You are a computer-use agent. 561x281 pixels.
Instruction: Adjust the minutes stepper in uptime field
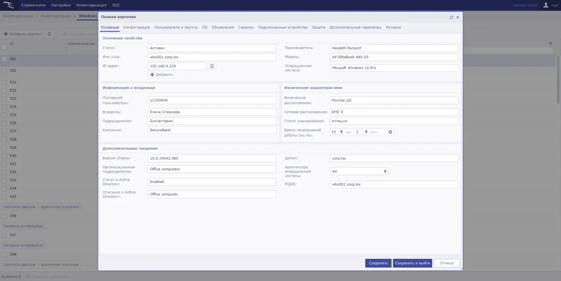(366, 132)
